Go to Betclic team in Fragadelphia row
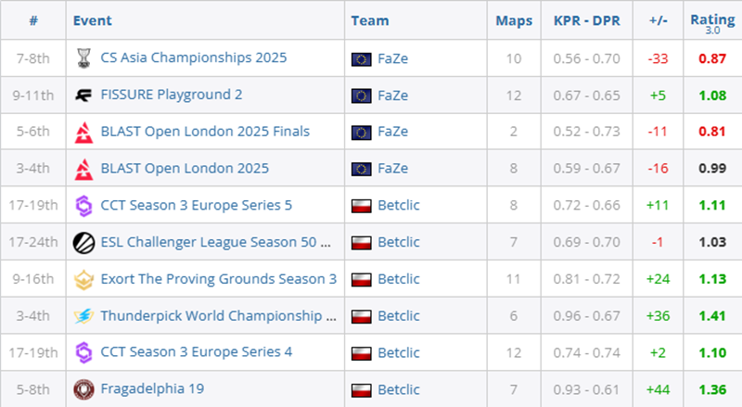742x407 pixels. 399,389
